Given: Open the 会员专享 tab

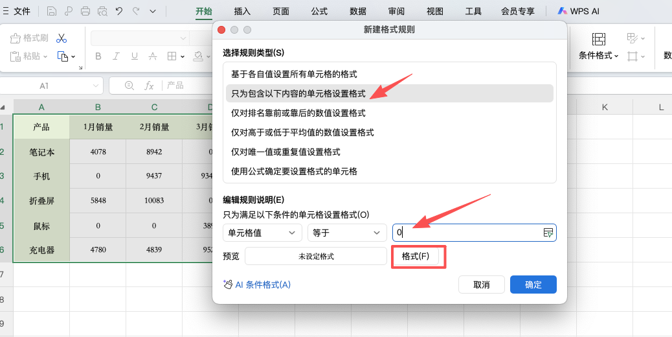Looking at the screenshot, I should click(x=518, y=11).
